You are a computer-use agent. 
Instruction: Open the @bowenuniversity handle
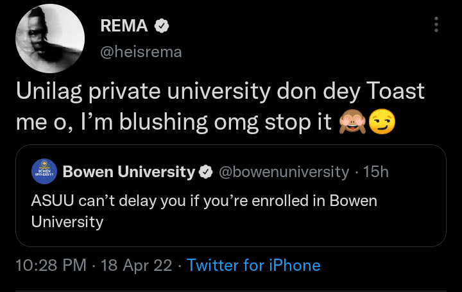click(284, 172)
